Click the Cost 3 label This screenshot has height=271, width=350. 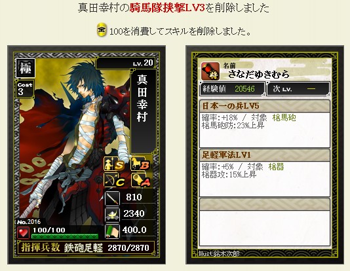pos(25,89)
